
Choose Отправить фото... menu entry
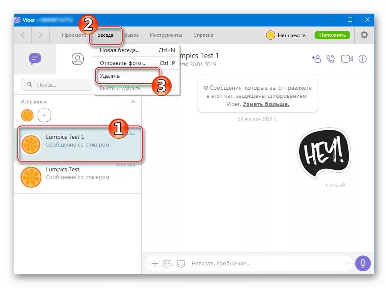point(136,63)
